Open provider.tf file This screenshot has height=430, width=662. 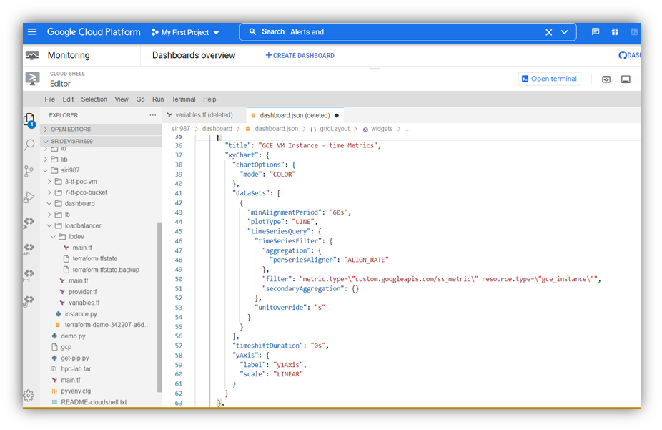click(83, 292)
